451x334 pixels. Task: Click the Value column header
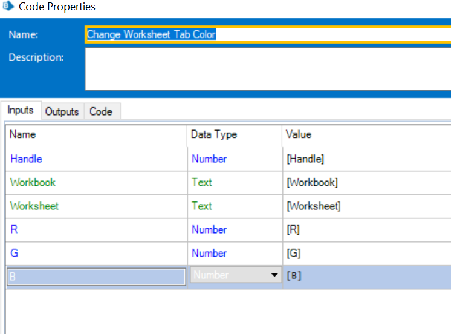[x=298, y=135]
